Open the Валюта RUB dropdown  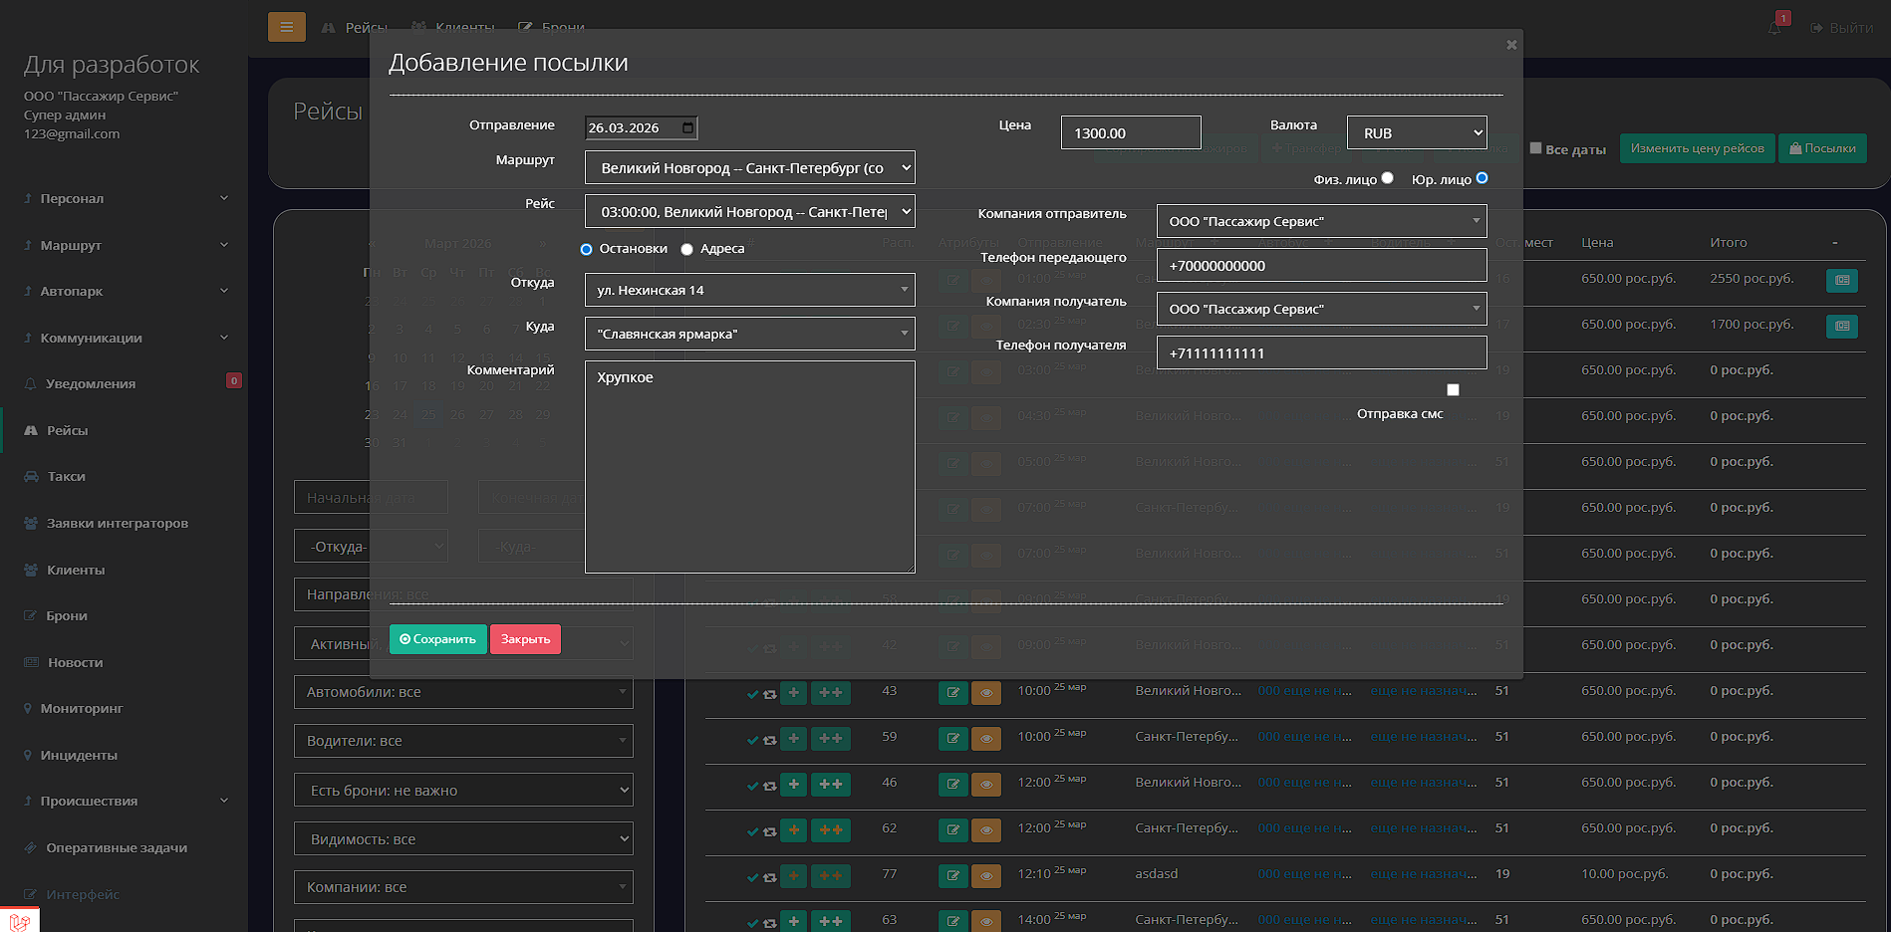coord(1416,132)
